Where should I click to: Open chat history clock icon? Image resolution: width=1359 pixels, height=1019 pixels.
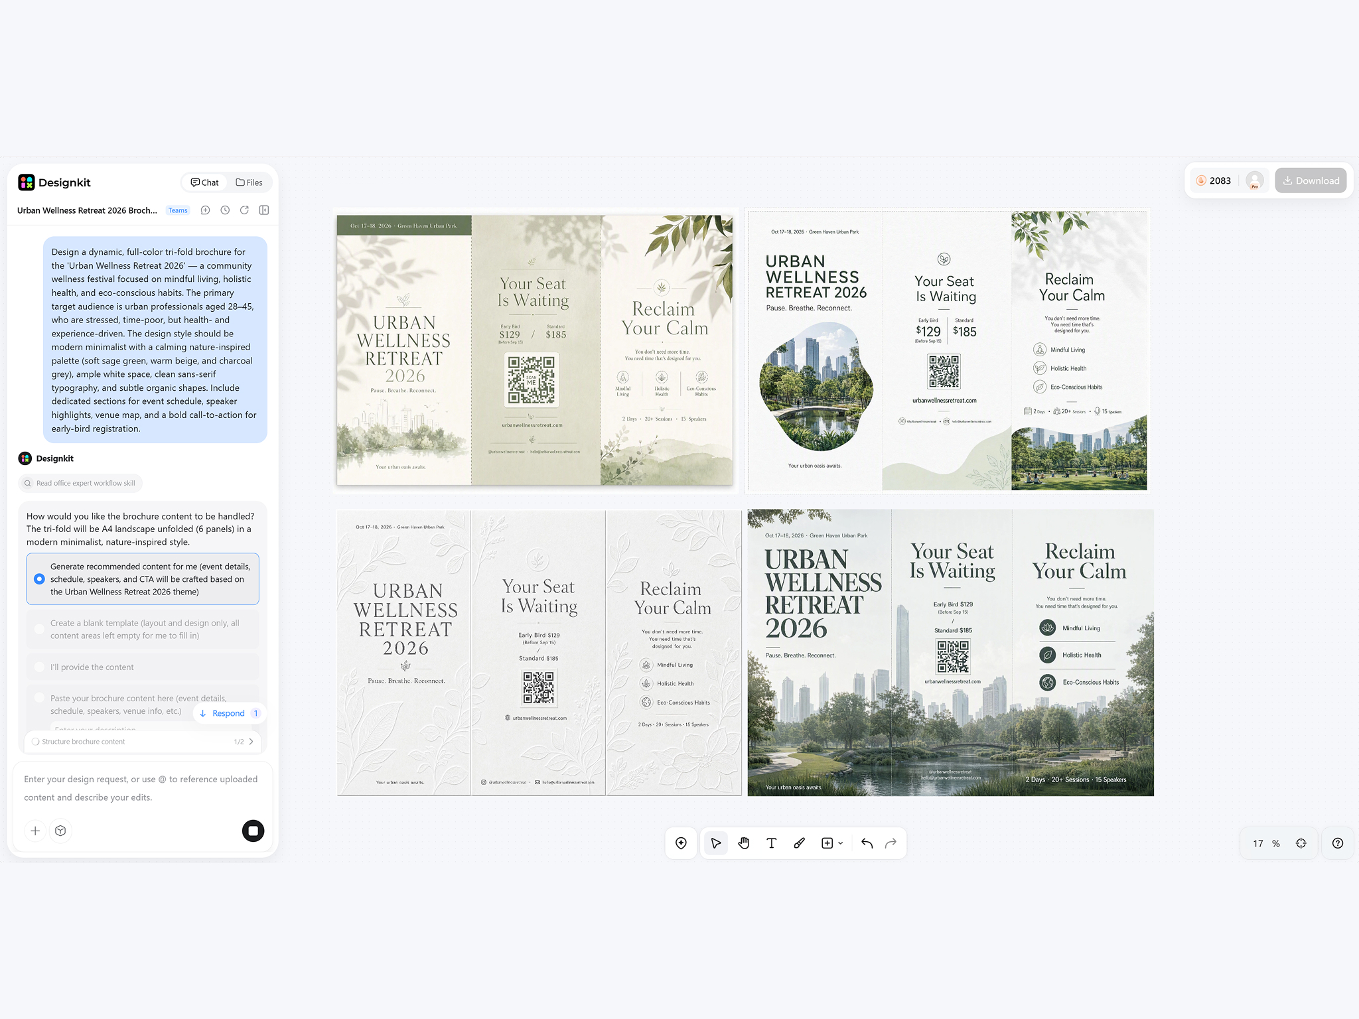tap(225, 210)
